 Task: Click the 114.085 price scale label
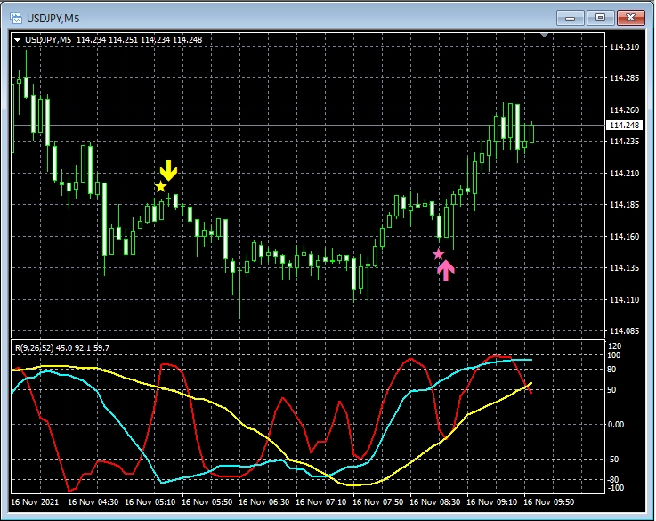[621, 331]
